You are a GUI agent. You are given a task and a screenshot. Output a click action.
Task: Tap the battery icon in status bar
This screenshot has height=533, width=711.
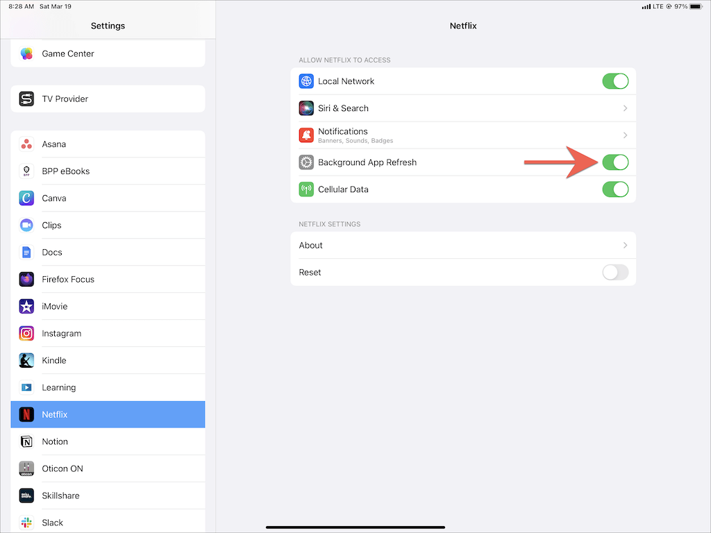(x=696, y=6)
